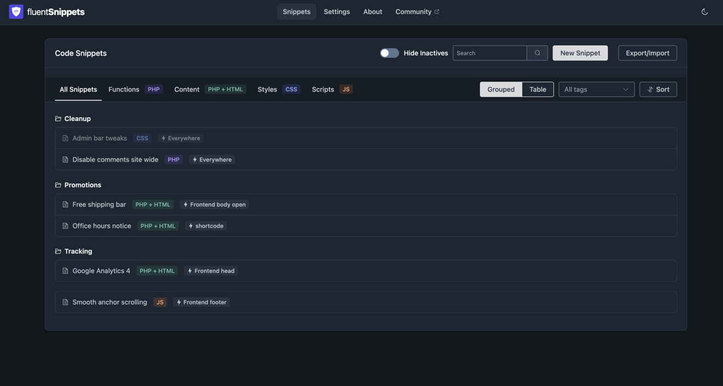723x386 pixels.
Task: Click the lightning icon in Frontend footer tag
Action: 179,302
